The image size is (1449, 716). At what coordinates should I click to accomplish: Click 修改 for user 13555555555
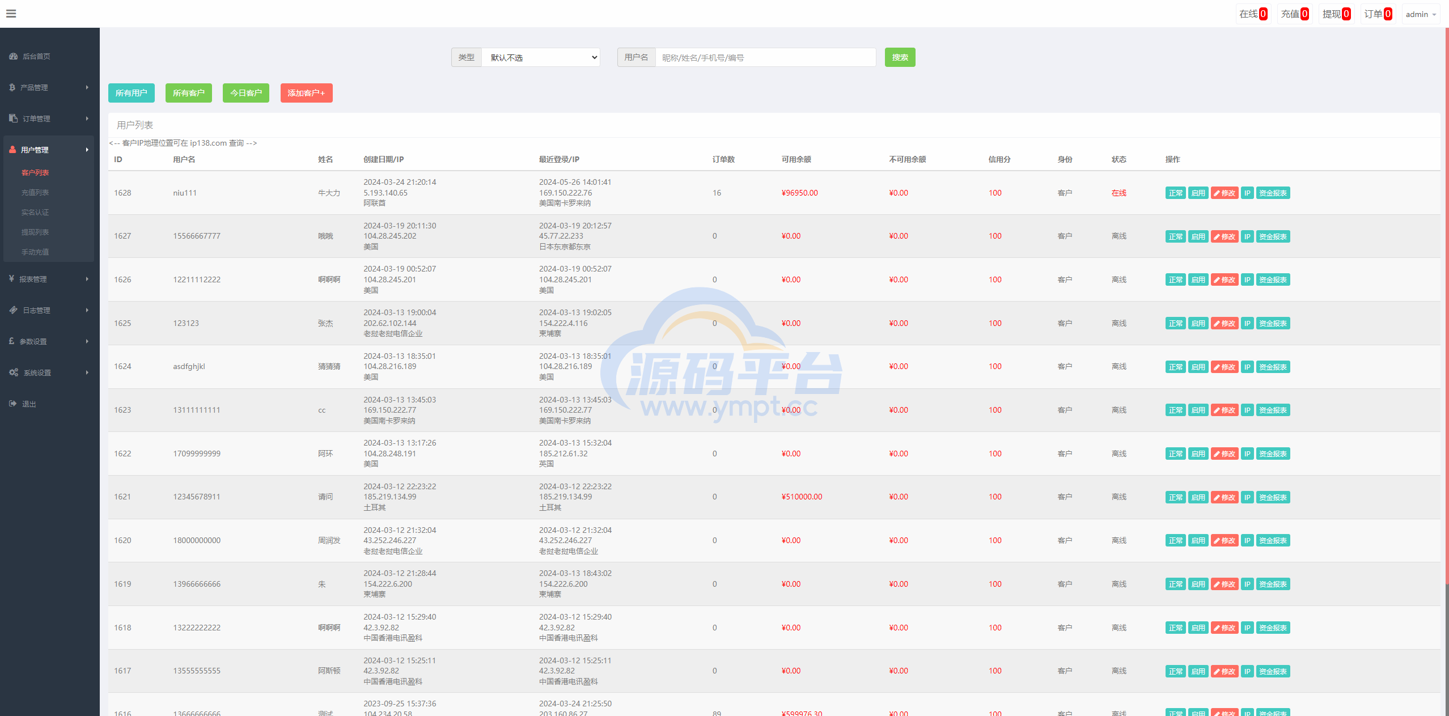(1225, 671)
